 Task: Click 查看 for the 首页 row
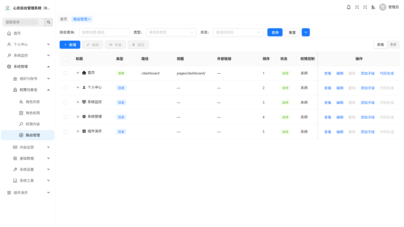coord(328,73)
